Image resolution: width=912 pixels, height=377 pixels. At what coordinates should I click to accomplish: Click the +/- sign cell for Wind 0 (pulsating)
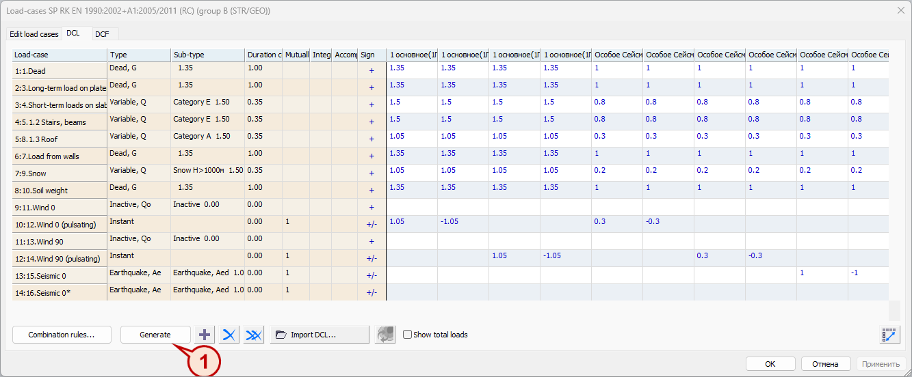coord(372,224)
